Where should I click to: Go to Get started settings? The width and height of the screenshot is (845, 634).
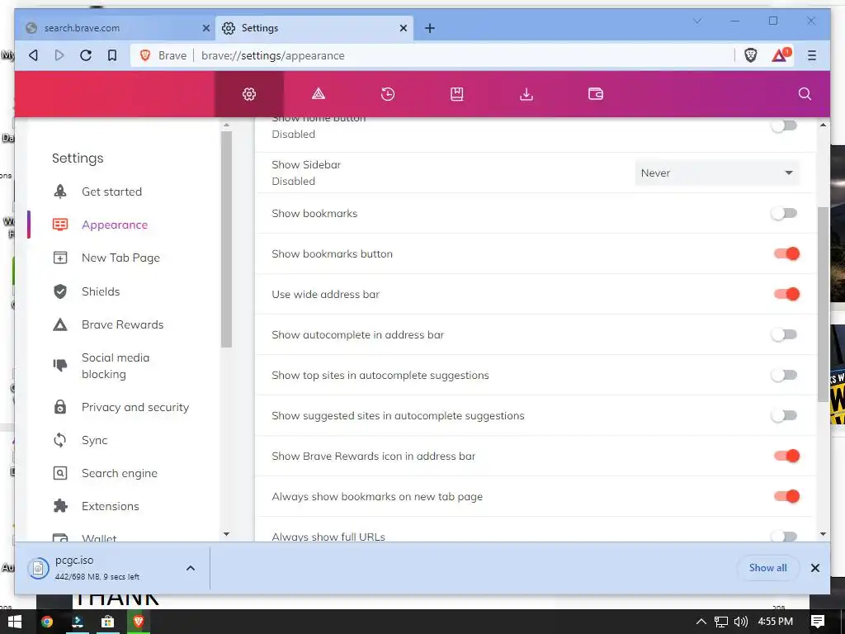pyautogui.click(x=111, y=192)
